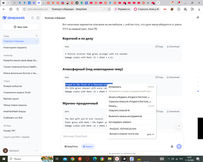
Task: Choose Печать in context menu
Action: coord(132,106)
